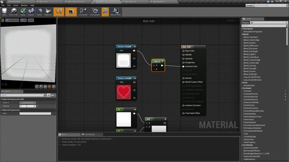Open the File menu
The height and width of the screenshot is (162, 289).
pyautogui.click(x=3, y=5)
